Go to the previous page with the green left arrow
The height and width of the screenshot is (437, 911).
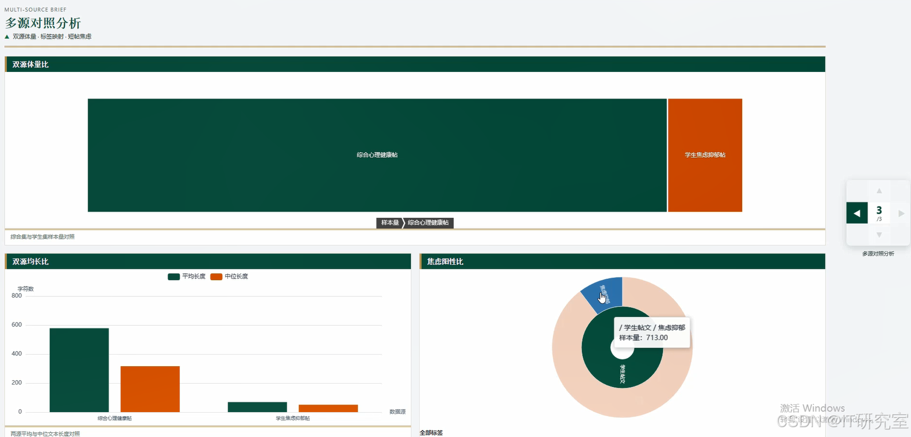coord(857,213)
